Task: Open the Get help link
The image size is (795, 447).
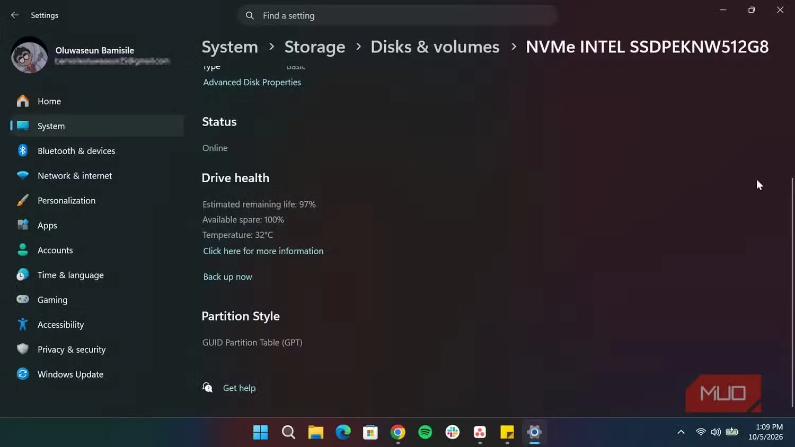Action: pos(239,388)
